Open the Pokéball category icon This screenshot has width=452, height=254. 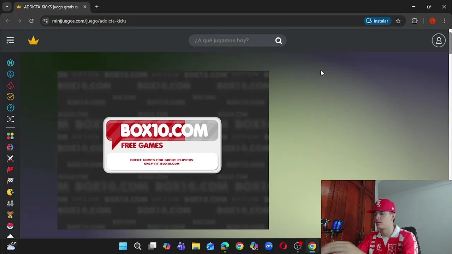tap(10, 226)
